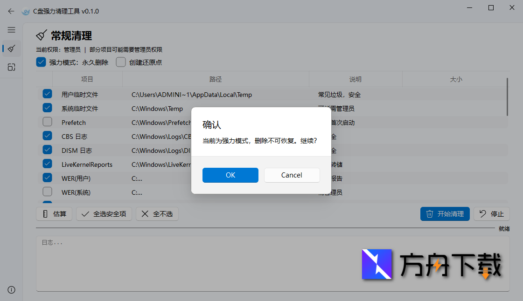Viewport: 523px width, 301px height.
Task: Click the app logo next to the title
Action: pyautogui.click(x=25, y=11)
